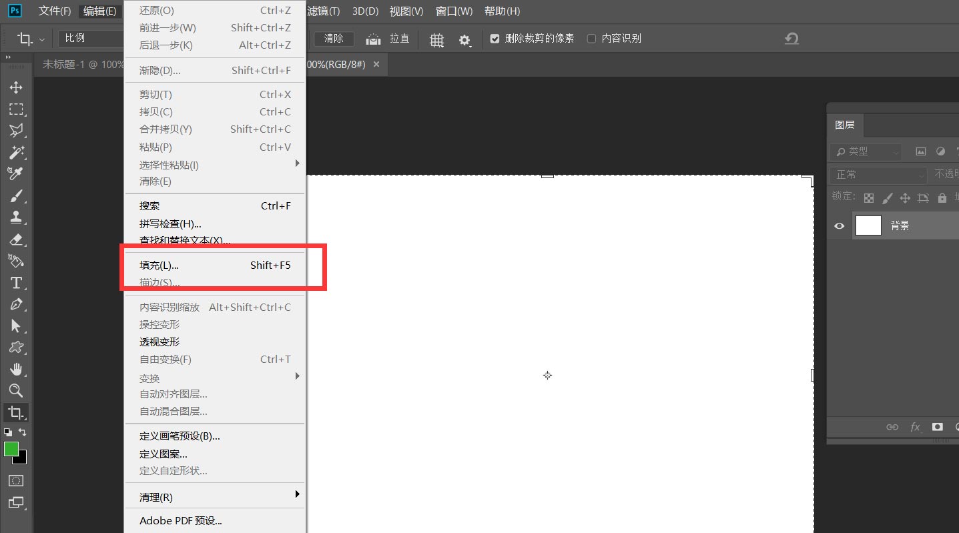
Task: Choose 填充 from the Edit menu
Action: 158,265
